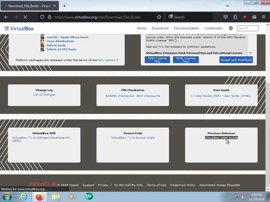This screenshot has width=270, height=202.
Task: Open the FAQ link in license box
Action: click(x=161, y=47)
